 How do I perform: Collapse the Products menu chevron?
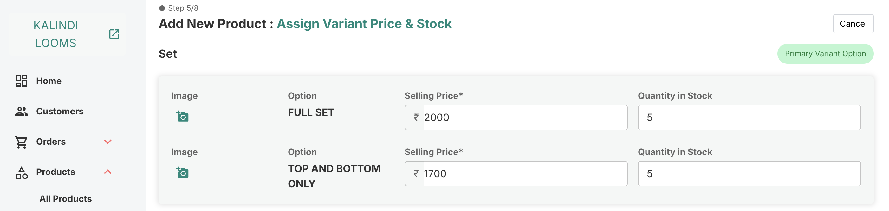[x=108, y=172]
